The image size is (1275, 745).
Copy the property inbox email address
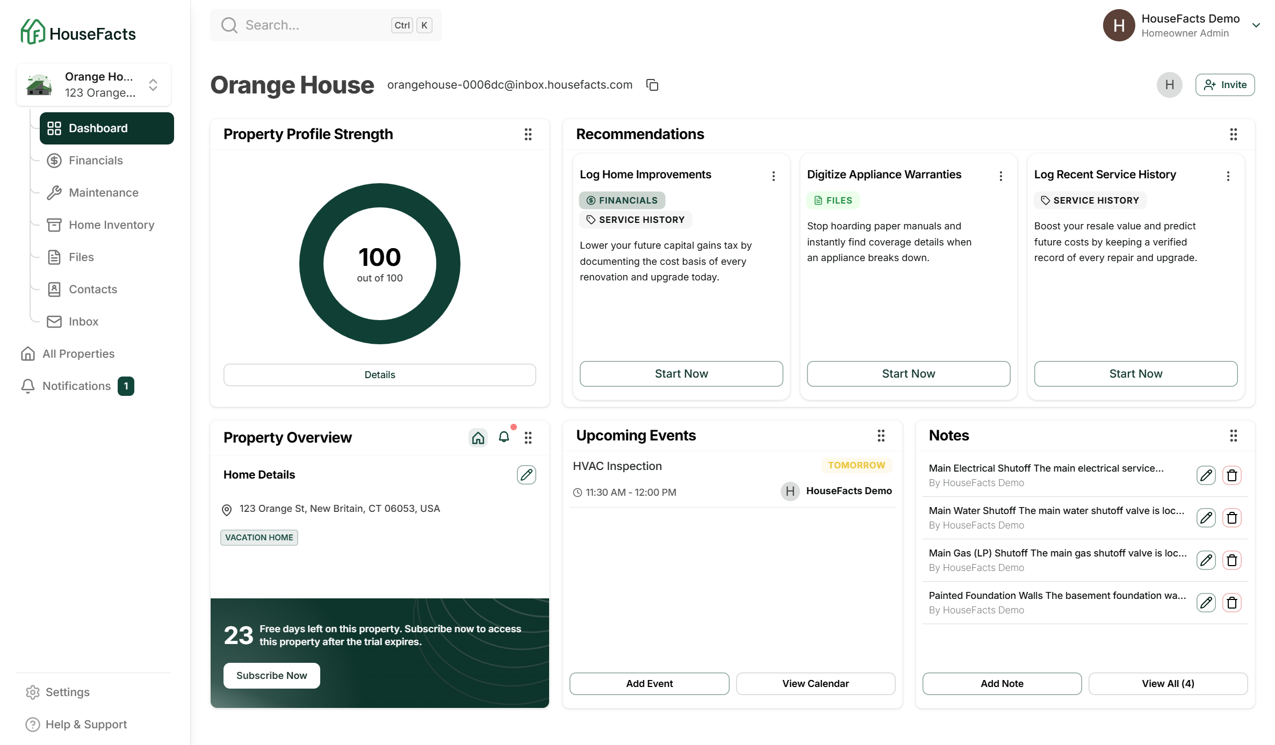coord(652,85)
